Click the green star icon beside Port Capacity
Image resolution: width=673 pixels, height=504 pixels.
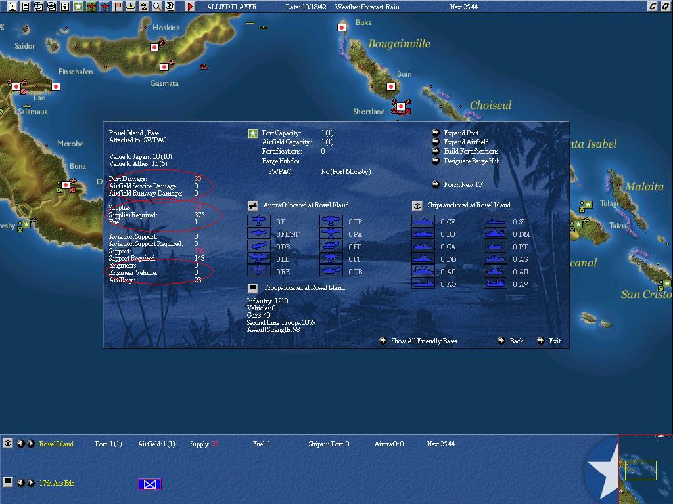coord(253,134)
